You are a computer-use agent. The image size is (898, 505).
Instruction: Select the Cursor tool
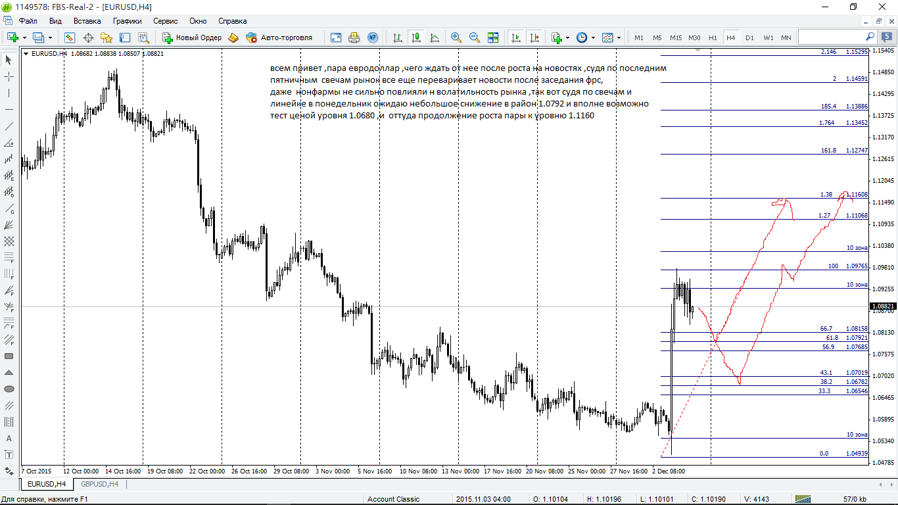point(9,60)
